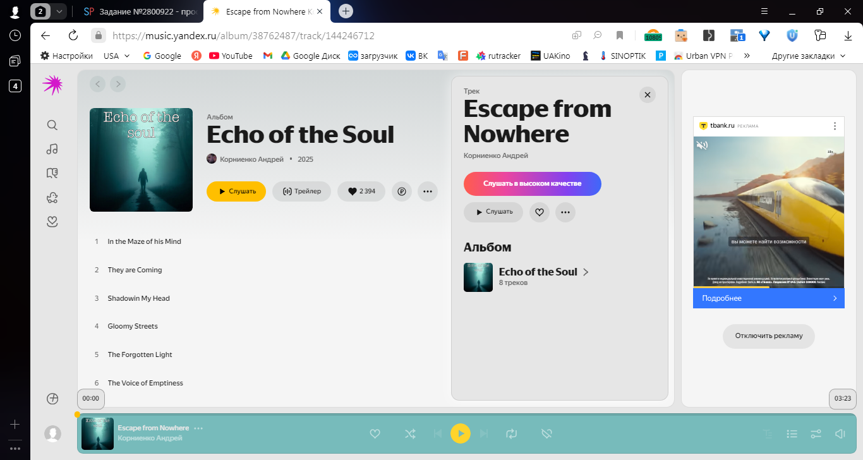The height and width of the screenshot is (460, 863).
Task: Open the tbank.ru ad options menu
Action: pyautogui.click(x=835, y=126)
